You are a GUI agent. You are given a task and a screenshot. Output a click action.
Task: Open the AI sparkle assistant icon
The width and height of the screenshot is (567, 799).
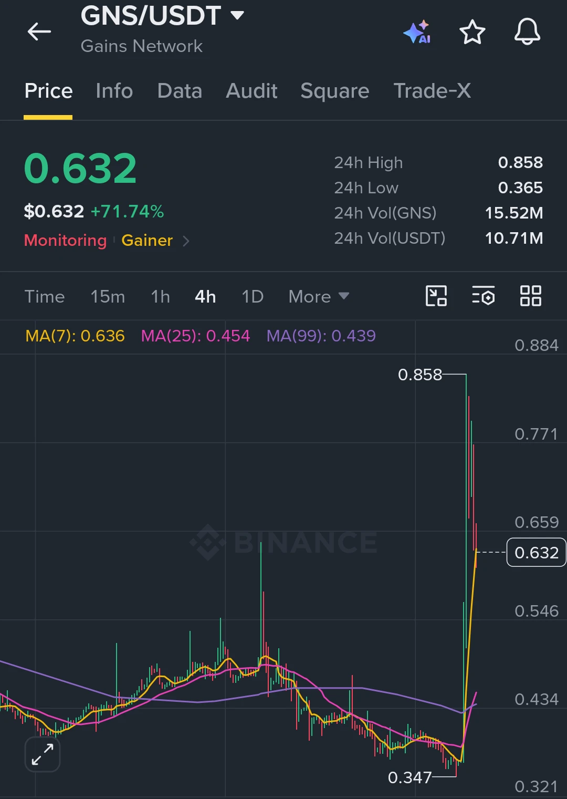pyautogui.click(x=417, y=32)
